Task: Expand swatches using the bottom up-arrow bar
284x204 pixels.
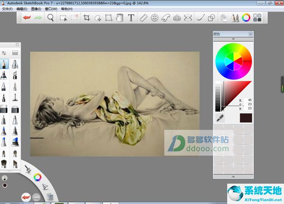Action: 233,177
